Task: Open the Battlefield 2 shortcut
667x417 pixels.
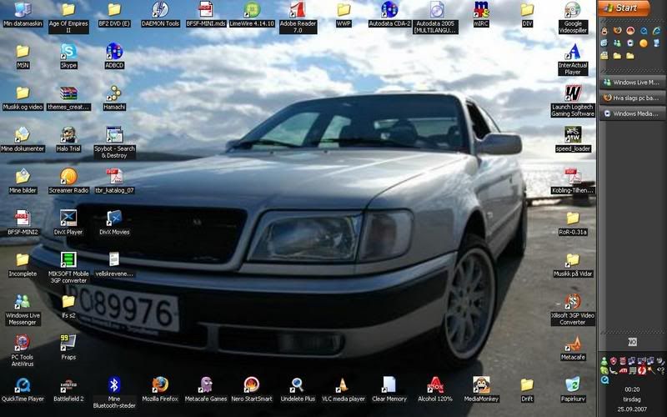Action: click(68, 384)
